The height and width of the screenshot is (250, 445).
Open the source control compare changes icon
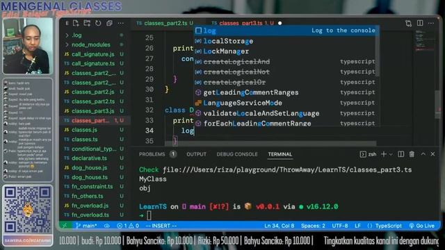tap(408, 23)
